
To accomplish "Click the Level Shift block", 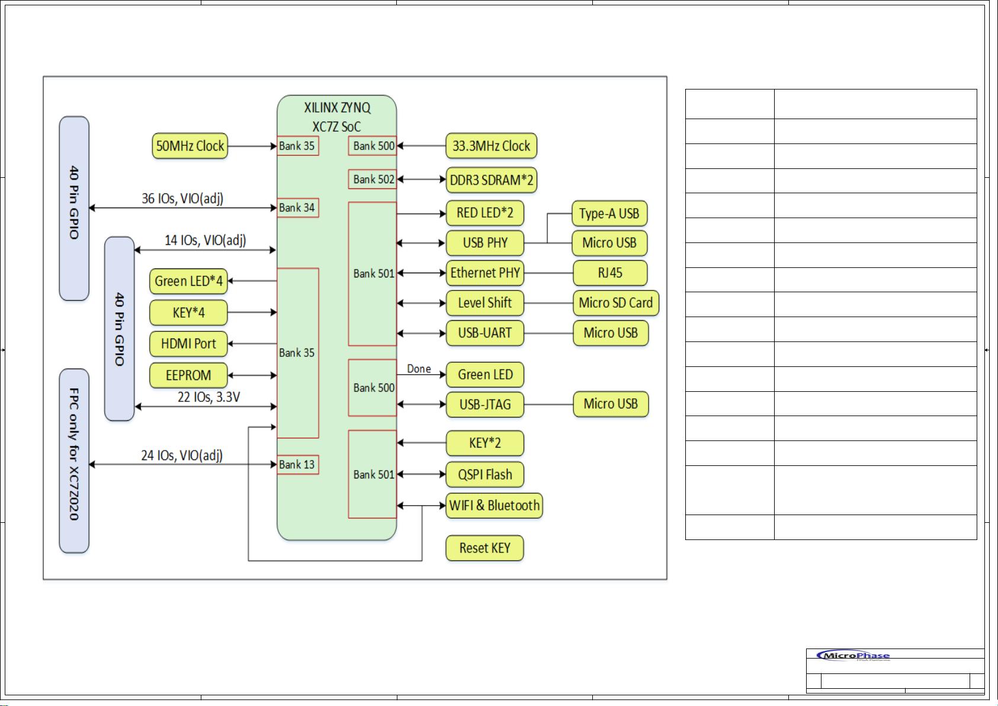I will tap(485, 303).
